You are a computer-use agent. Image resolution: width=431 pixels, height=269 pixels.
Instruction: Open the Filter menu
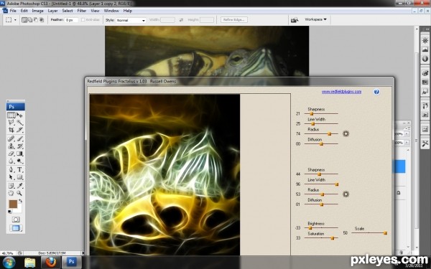tap(82, 11)
